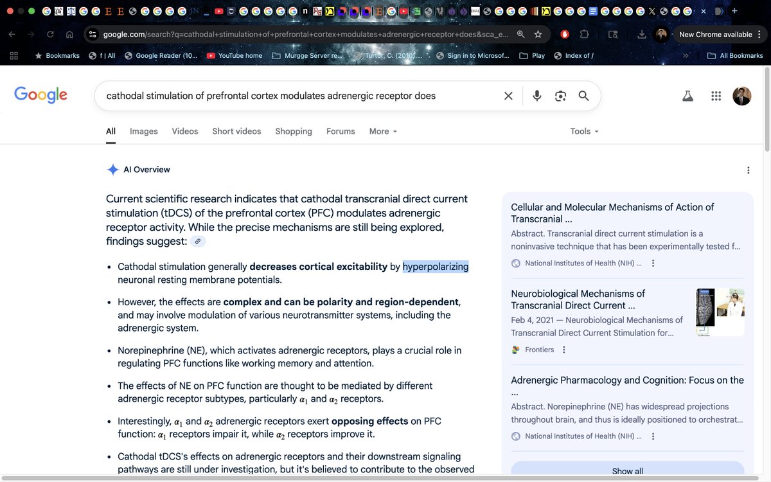
Task: Click the AI Overview heading label
Action: tap(146, 170)
